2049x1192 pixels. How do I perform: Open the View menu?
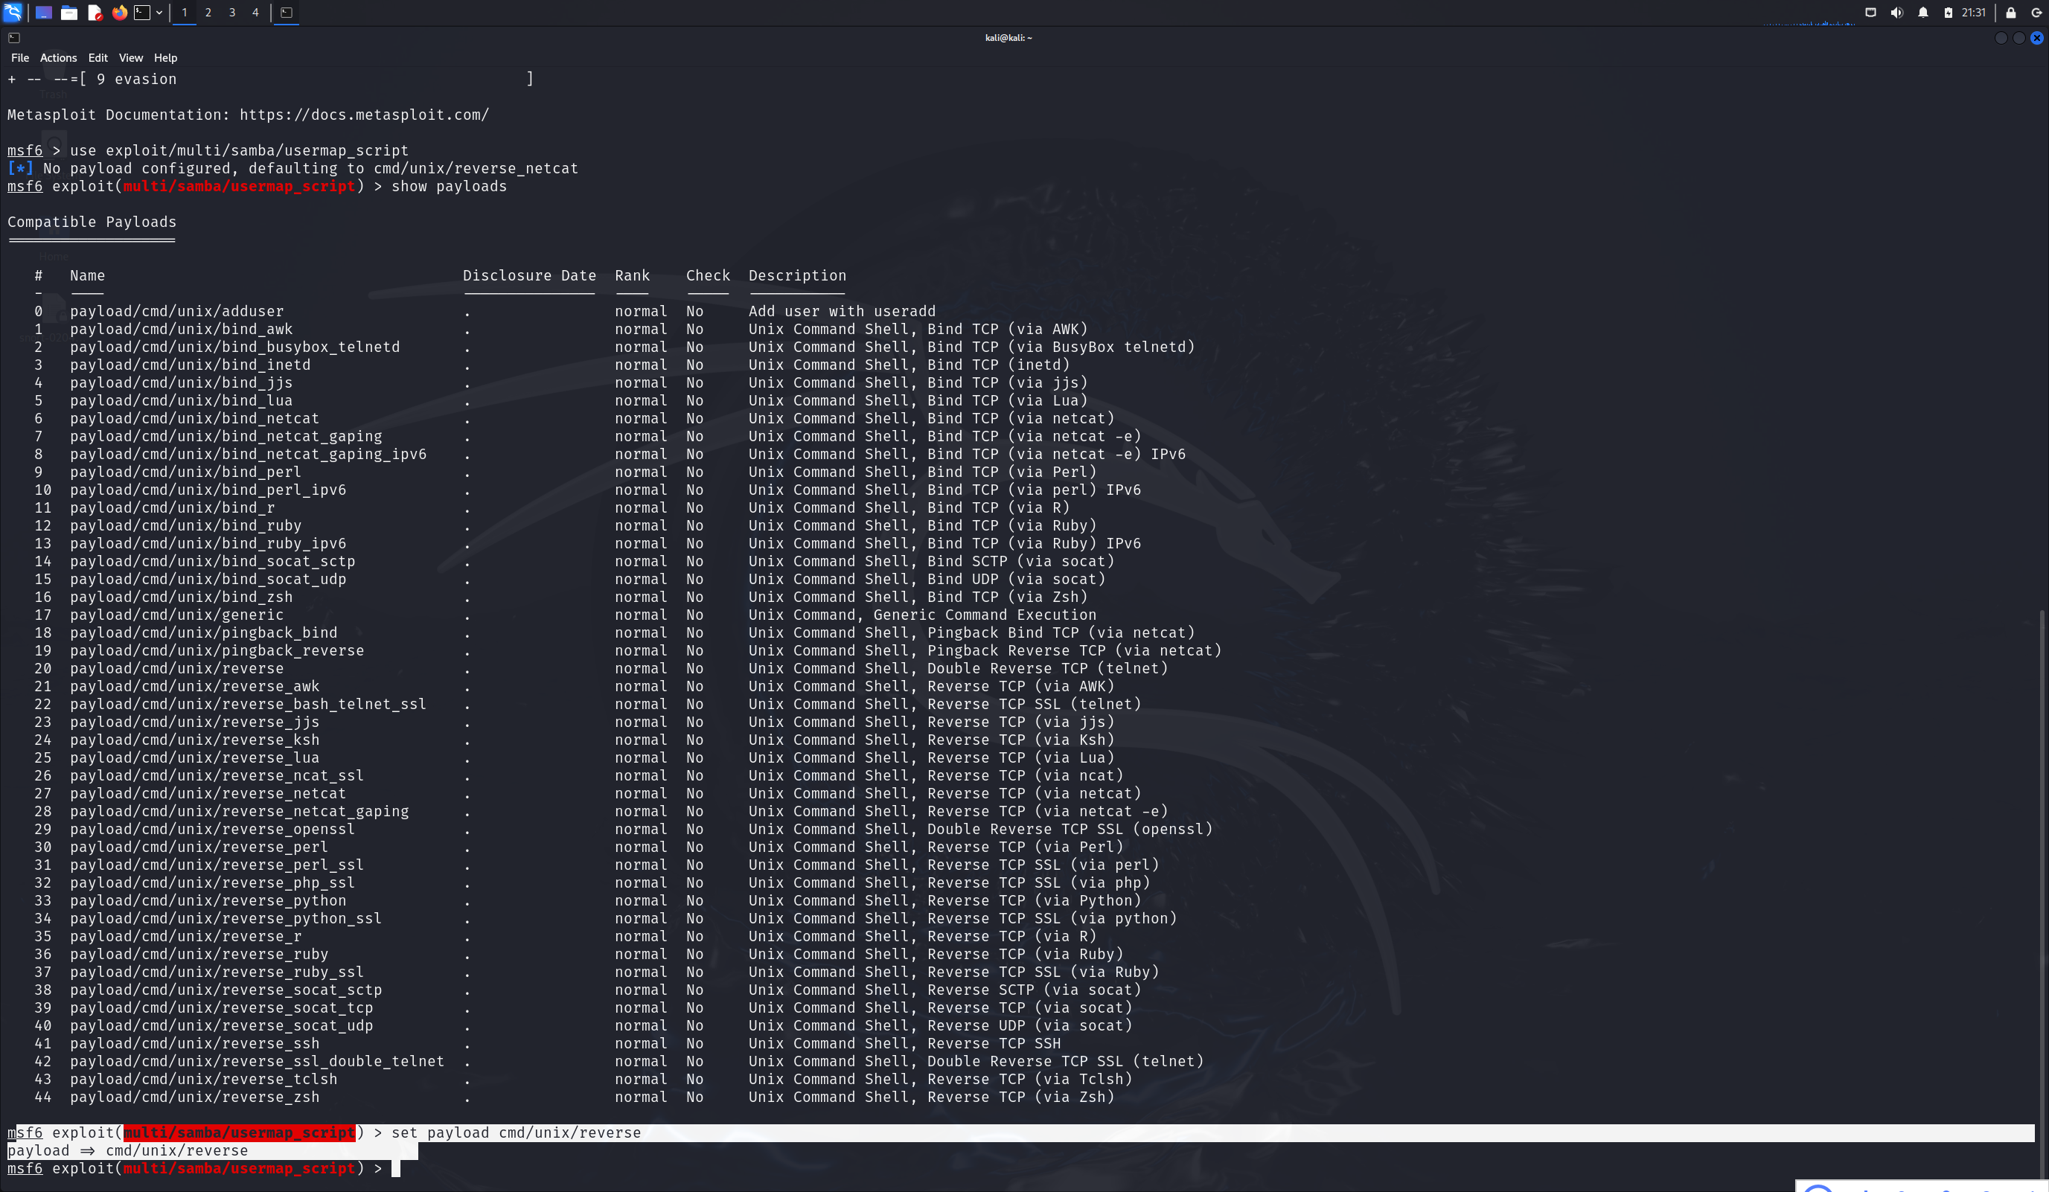point(130,58)
